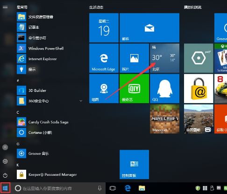Open the Microsoft Edge tile
The width and height of the screenshot is (227, 194).
(104, 58)
